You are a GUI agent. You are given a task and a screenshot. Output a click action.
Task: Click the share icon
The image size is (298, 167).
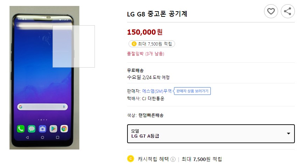288,12
